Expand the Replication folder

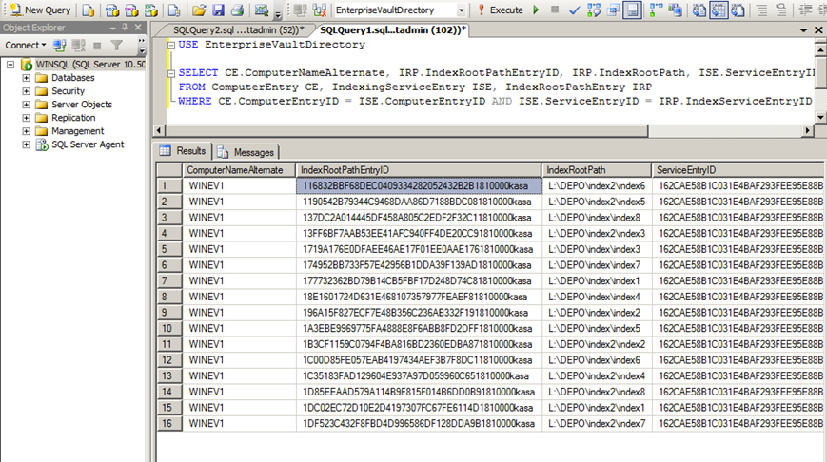(26, 118)
